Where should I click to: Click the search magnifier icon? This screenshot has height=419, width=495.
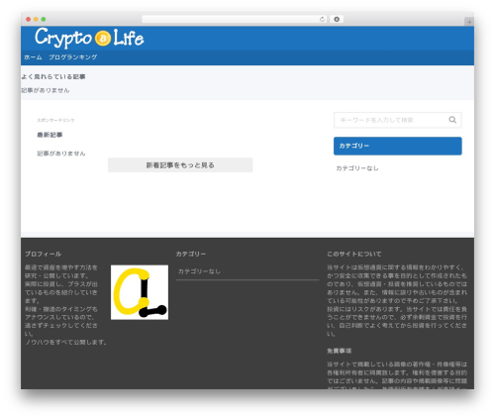452,120
